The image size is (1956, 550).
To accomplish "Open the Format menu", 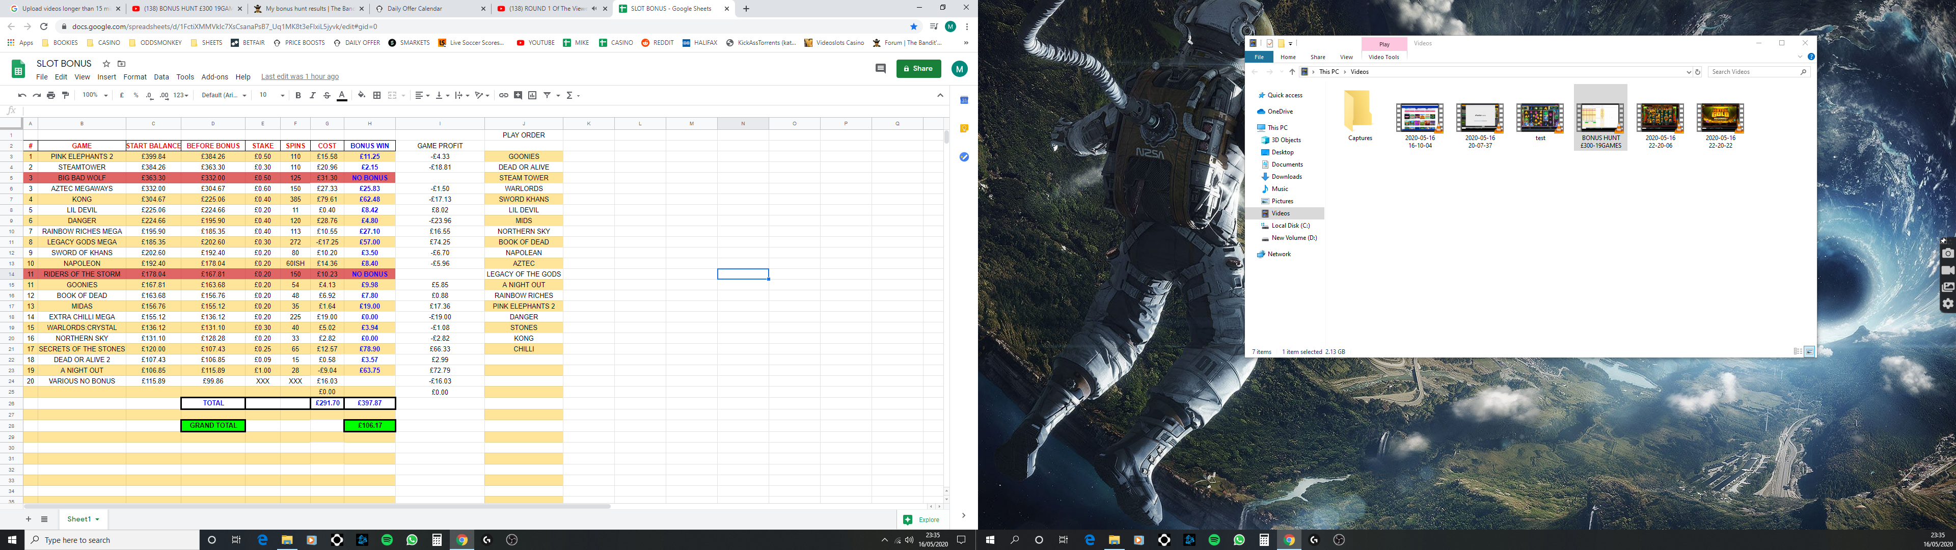I will (x=134, y=77).
